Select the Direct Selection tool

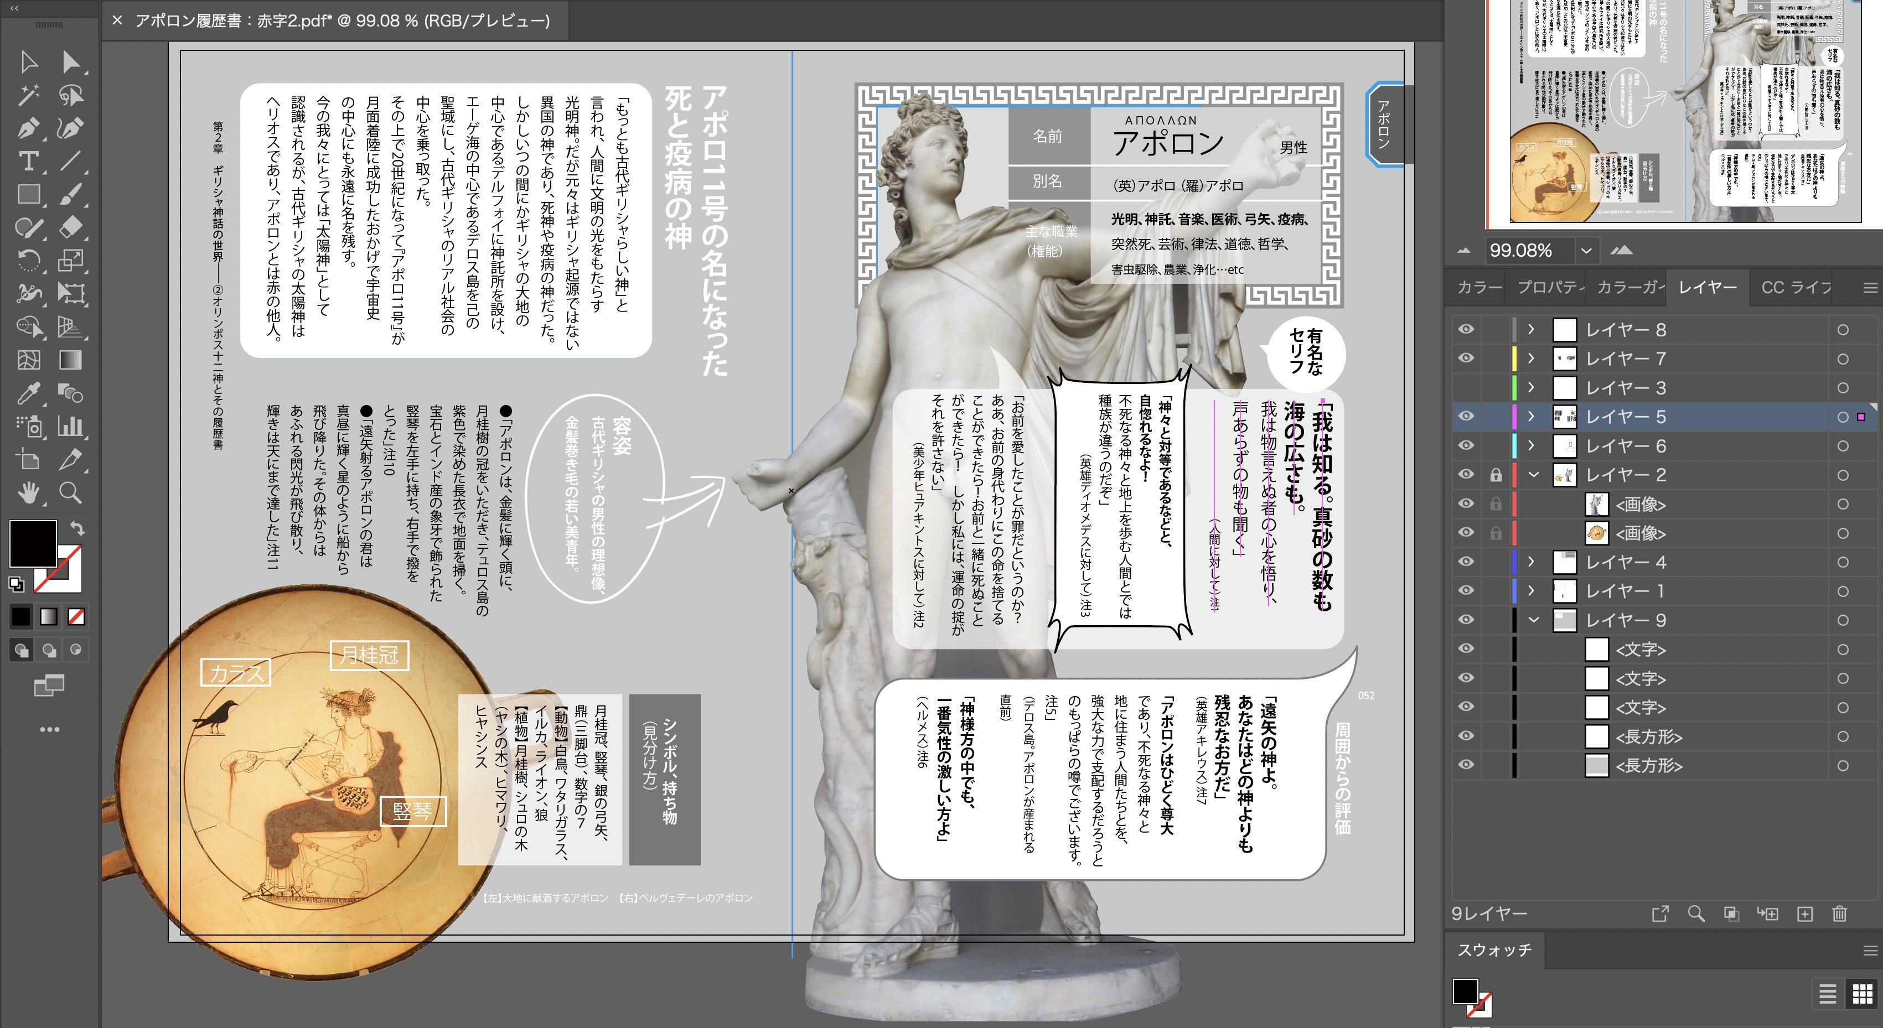pyautogui.click(x=71, y=62)
